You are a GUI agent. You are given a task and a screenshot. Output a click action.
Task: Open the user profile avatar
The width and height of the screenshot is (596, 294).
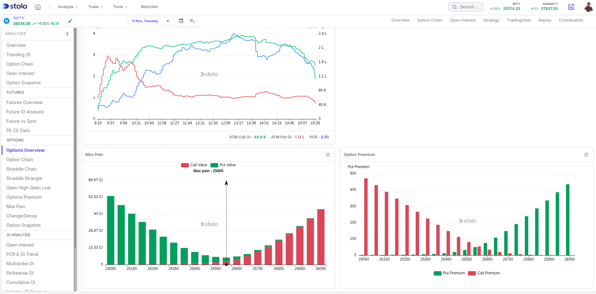[588, 7]
